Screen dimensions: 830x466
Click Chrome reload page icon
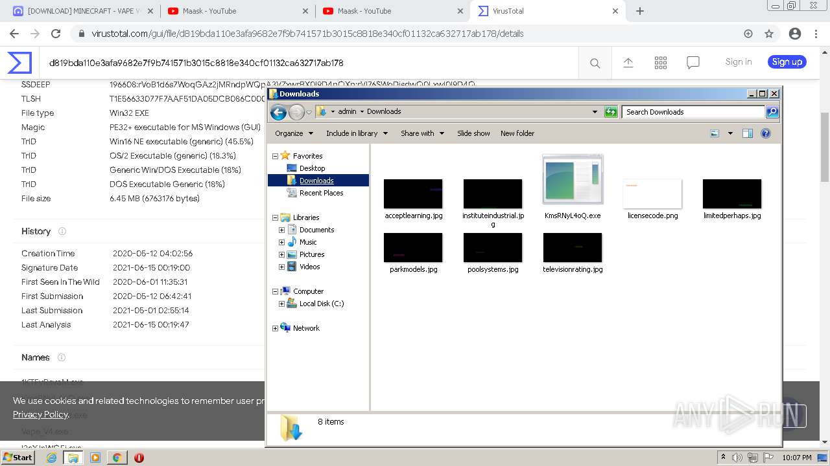click(56, 34)
